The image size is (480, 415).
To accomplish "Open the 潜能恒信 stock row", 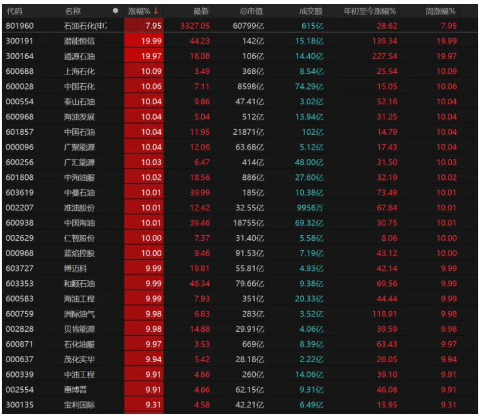I will tap(79, 40).
